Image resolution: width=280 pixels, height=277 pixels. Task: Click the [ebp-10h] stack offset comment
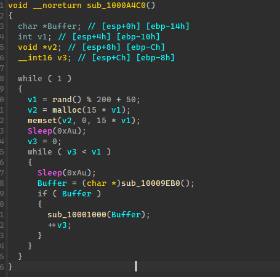(x=138, y=37)
